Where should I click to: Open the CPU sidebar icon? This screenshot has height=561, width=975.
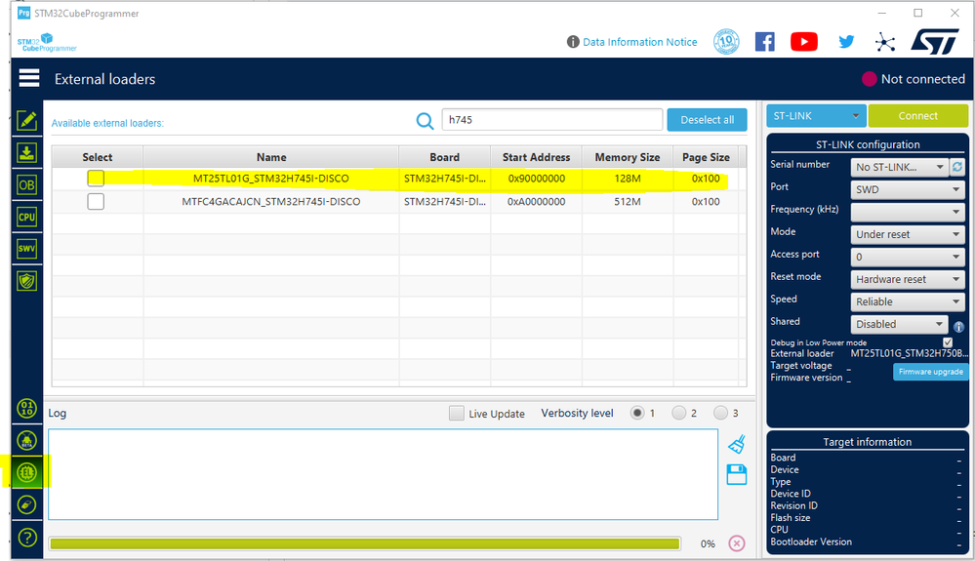click(x=26, y=217)
